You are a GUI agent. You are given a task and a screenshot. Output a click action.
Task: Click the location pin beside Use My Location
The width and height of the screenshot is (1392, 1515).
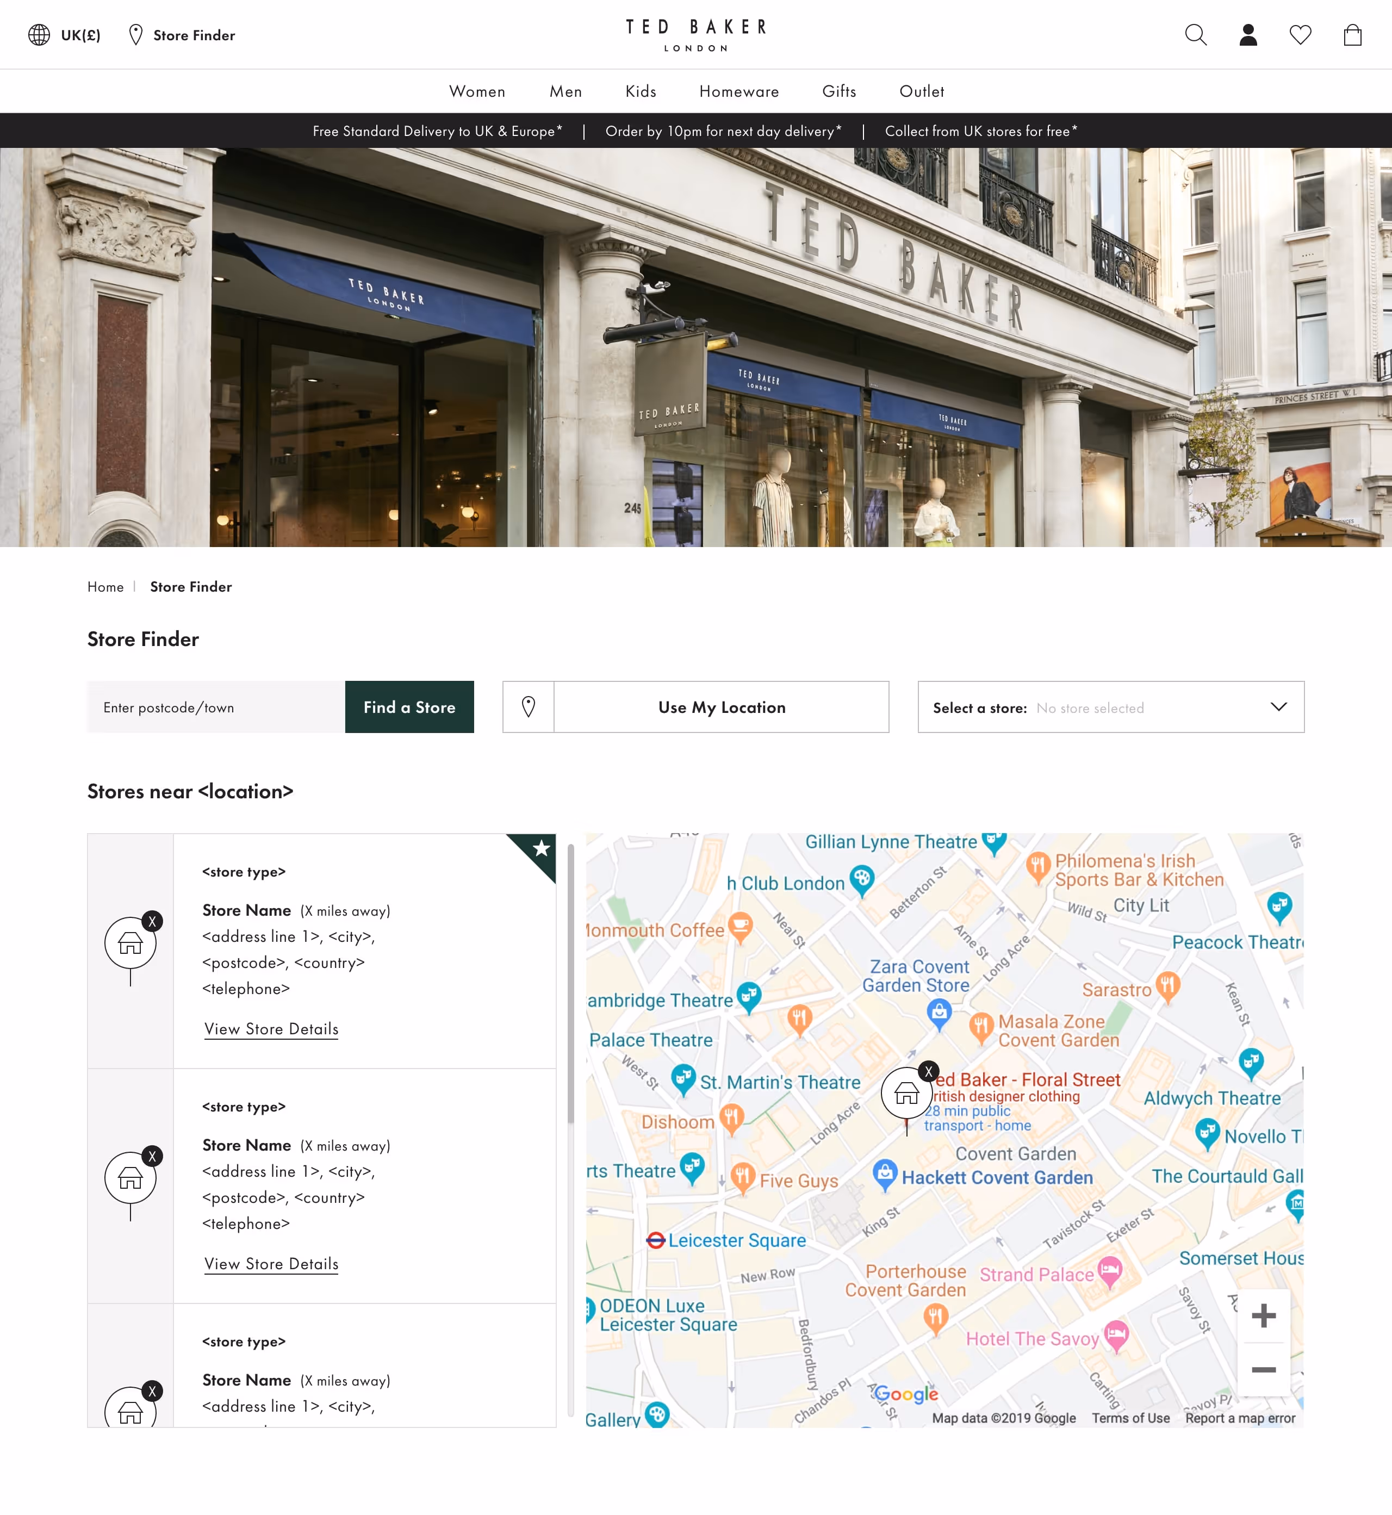click(529, 706)
